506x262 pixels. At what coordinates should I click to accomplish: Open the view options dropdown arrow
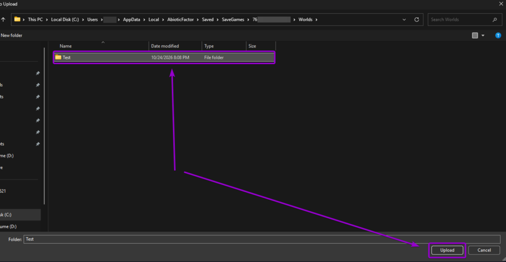[x=483, y=36]
